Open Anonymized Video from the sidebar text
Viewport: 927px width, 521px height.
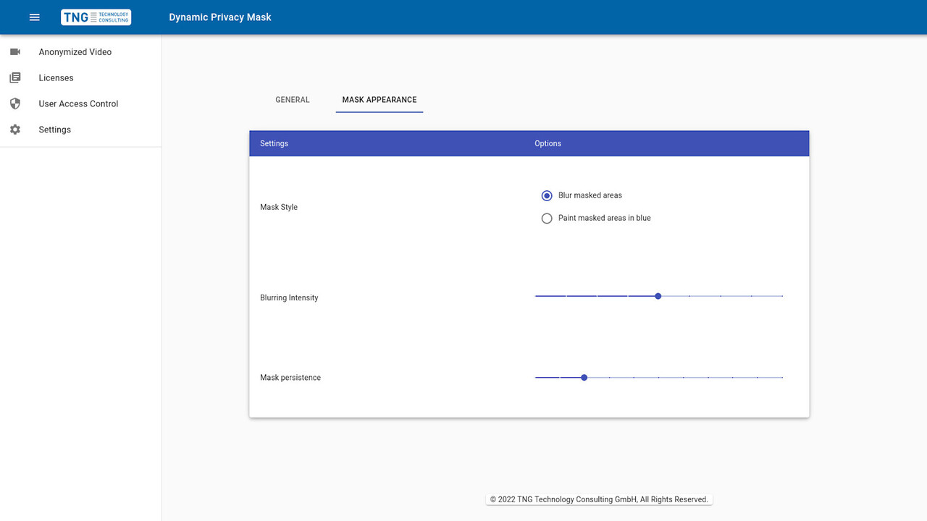click(x=75, y=52)
